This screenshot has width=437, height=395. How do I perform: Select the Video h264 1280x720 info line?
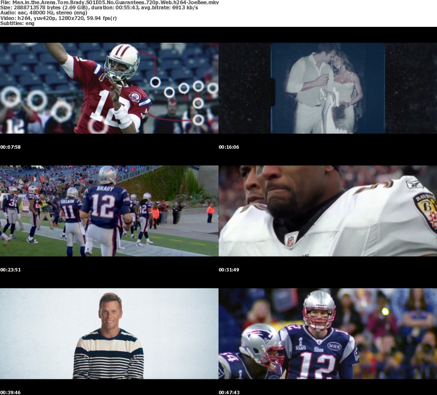coord(58,18)
